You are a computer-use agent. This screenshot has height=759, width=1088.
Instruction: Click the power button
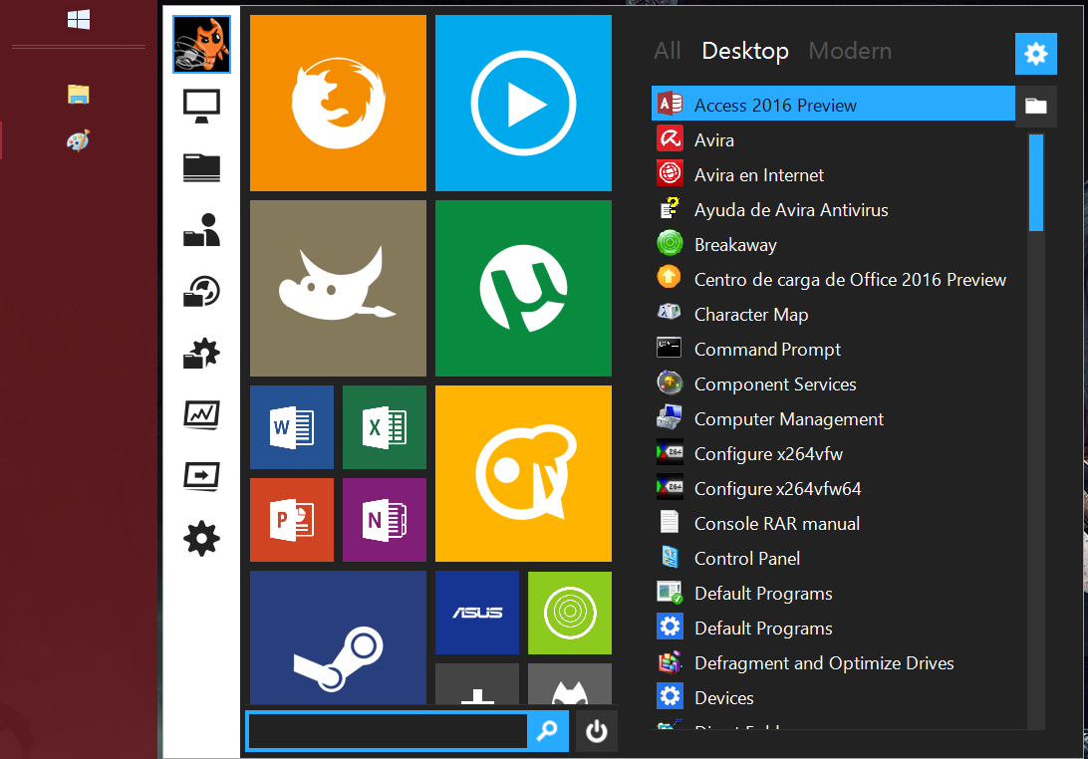coord(597,731)
